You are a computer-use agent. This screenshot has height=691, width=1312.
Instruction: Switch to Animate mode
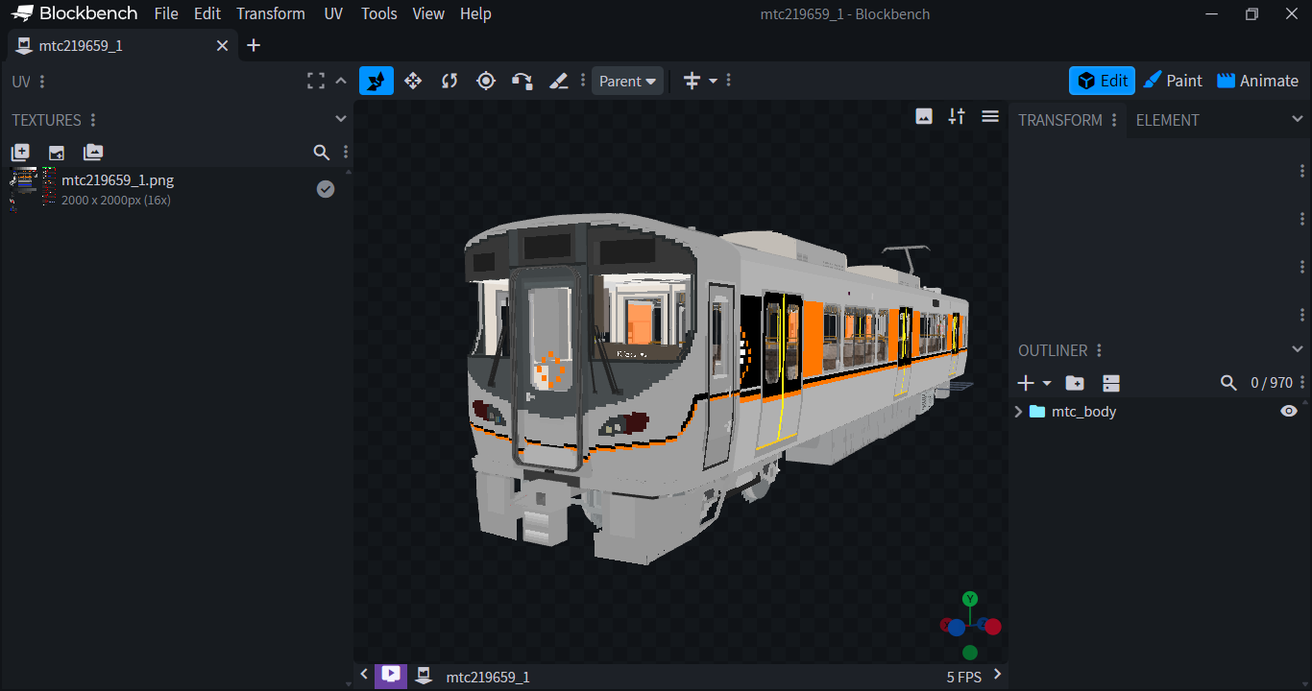[1257, 81]
